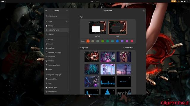Image resolution: width=190 pixels, height=106 pixels.
Task: Choose the purple accent color
Action: tap(122, 41)
